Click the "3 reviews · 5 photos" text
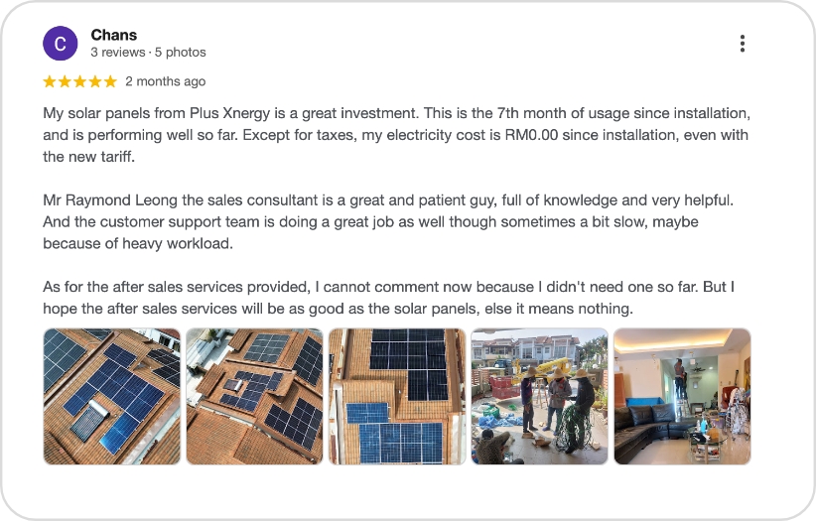Viewport: 816px width, 521px height. coord(148,52)
